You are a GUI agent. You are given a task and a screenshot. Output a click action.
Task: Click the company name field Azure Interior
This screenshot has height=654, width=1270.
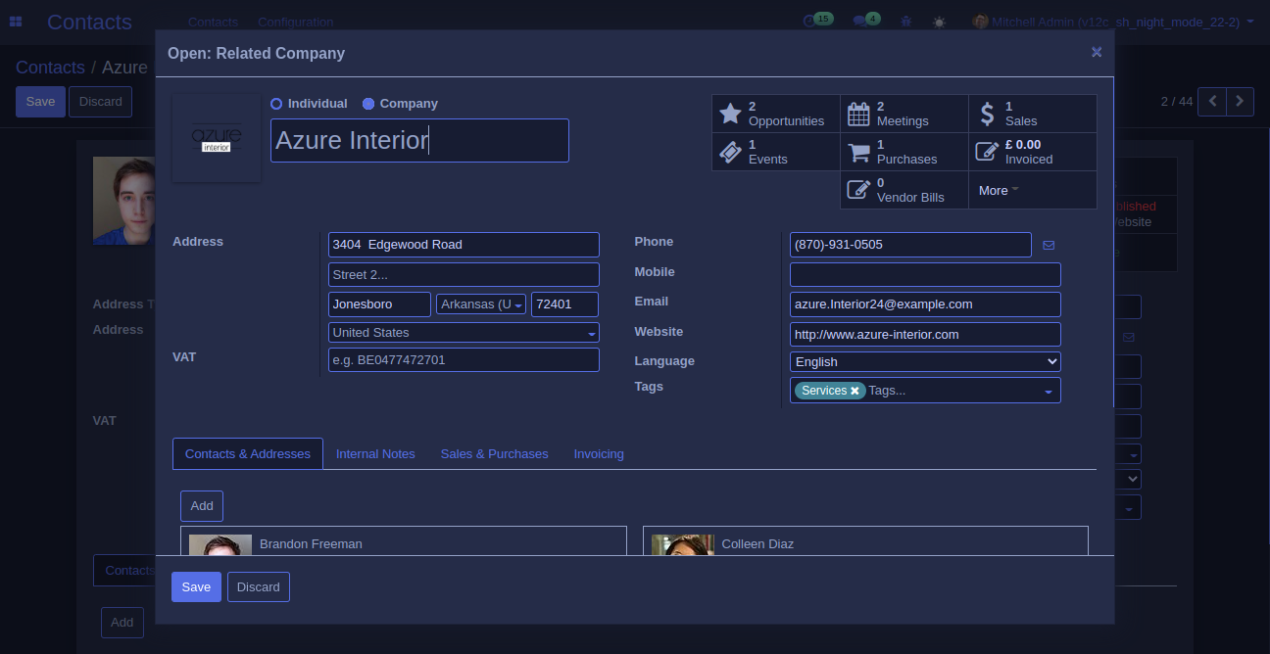[419, 140]
